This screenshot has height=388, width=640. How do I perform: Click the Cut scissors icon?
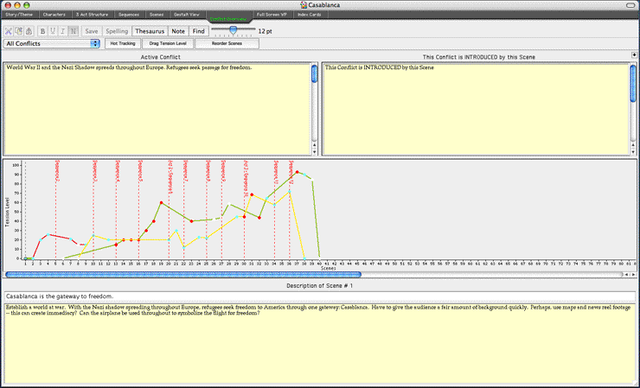pos(9,31)
